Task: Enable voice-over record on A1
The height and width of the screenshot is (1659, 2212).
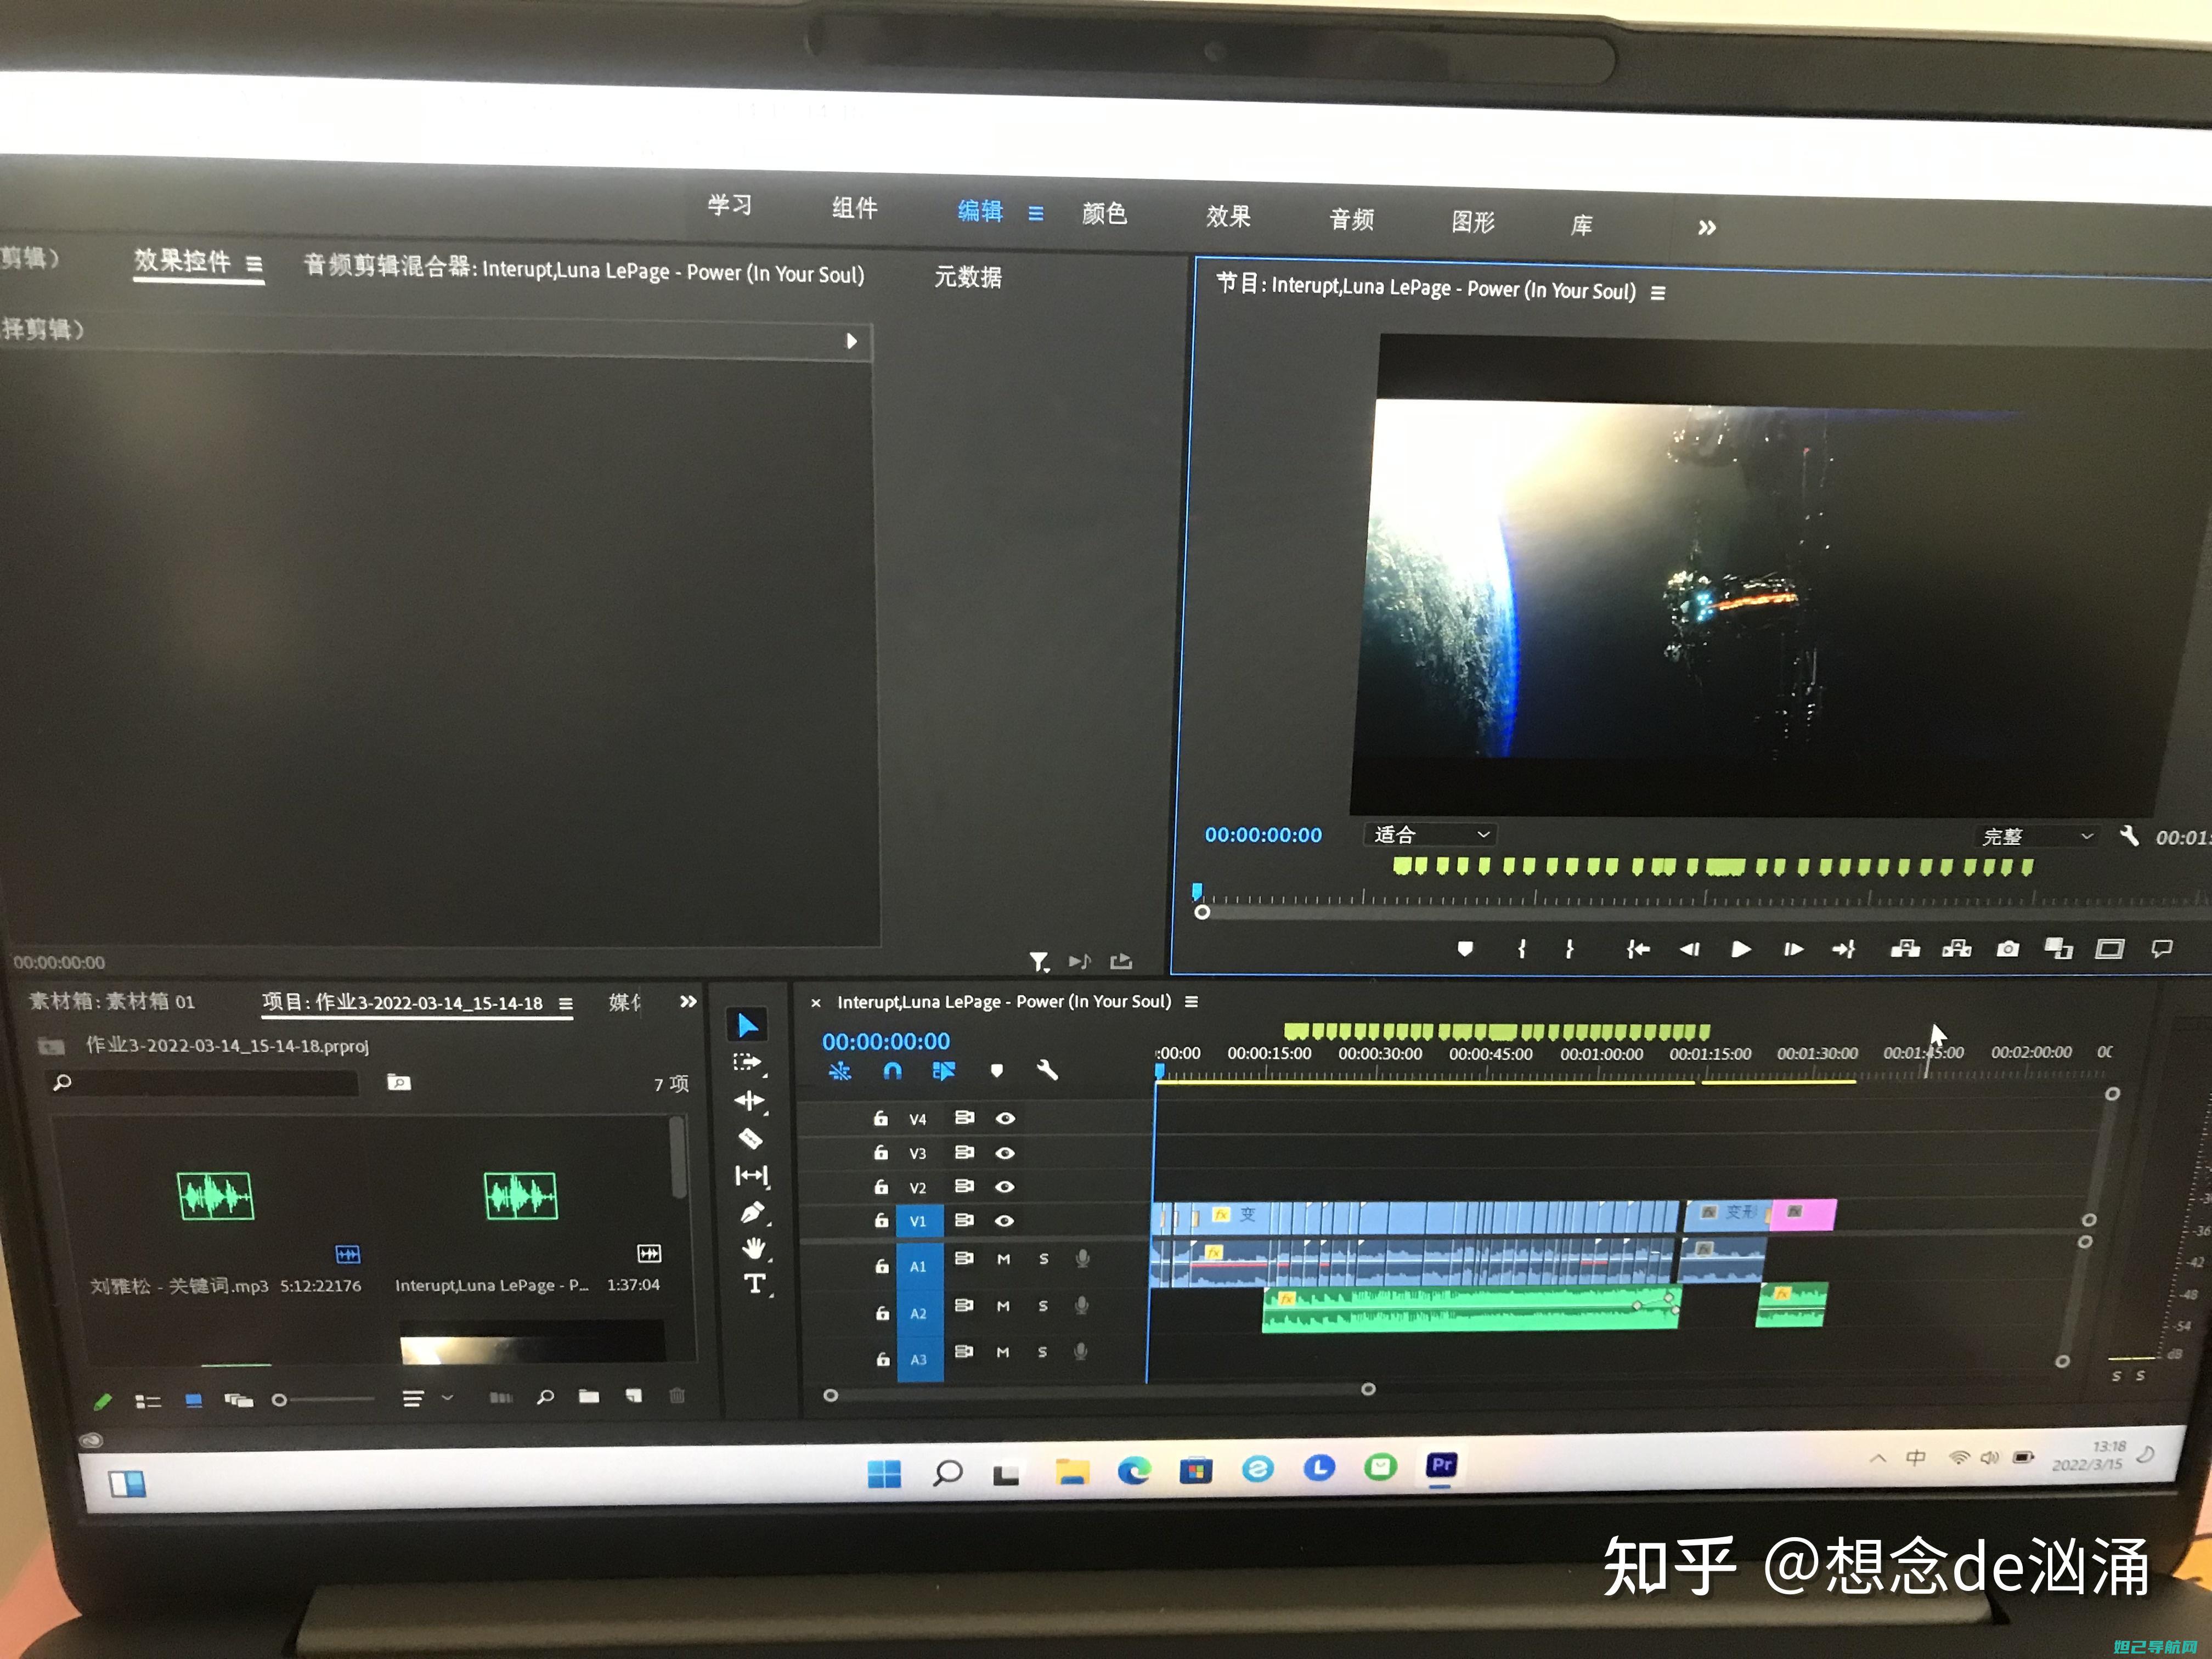Action: 1082,1259
